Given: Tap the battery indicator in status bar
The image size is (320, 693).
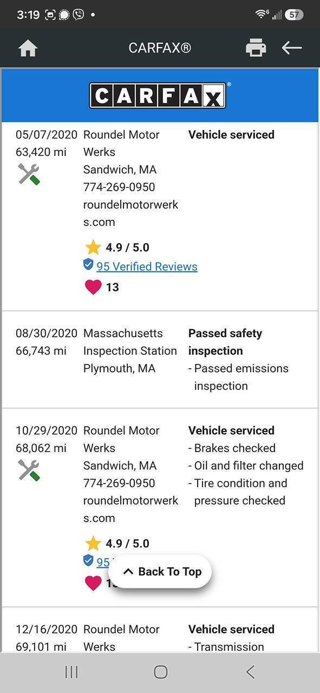Looking at the screenshot, I should (294, 15).
